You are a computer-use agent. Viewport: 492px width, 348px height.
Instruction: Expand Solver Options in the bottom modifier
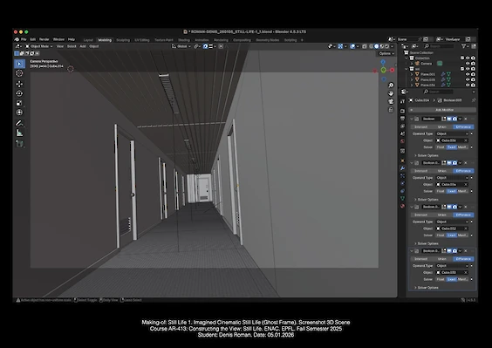pyautogui.click(x=427, y=288)
